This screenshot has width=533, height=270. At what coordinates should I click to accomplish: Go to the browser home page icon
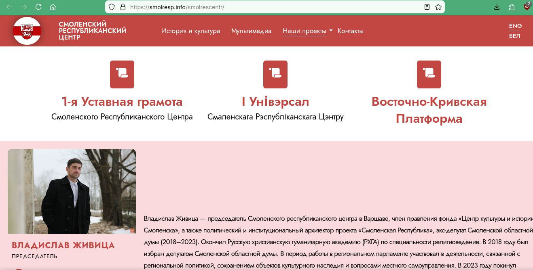(x=53, y=7)
